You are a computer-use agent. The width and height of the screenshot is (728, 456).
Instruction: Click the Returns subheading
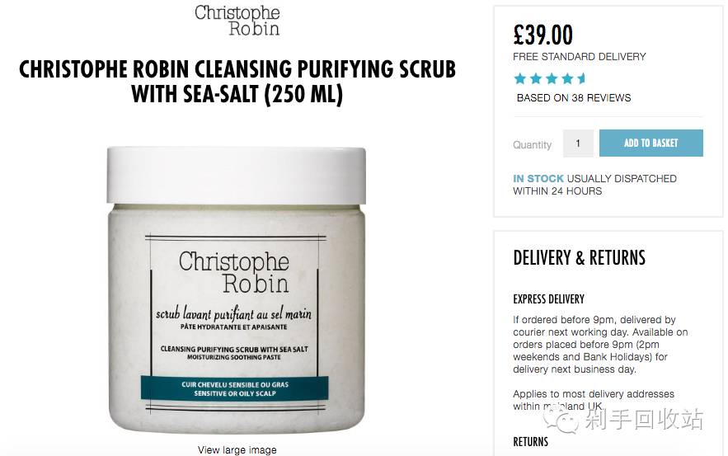(531, 442)
